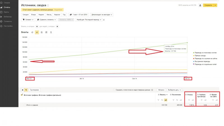The width and height of the screenshot is (224, 126).
Task: Select the Посетители metric radio button
Action: tap(171, 95)
